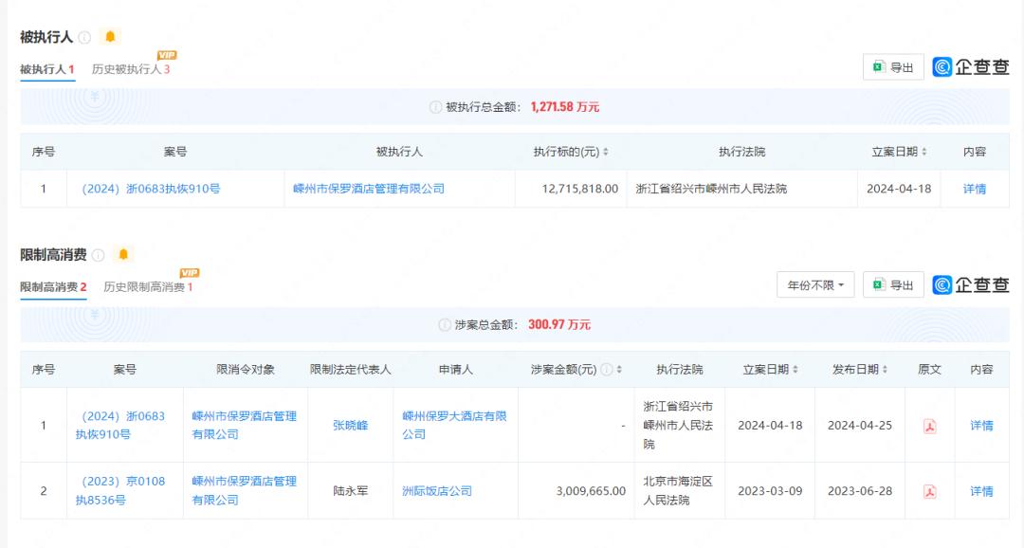The image size is (1024, 548).
Task: Open applicant 洲际饭店公司
Action: tap(437, 491)
